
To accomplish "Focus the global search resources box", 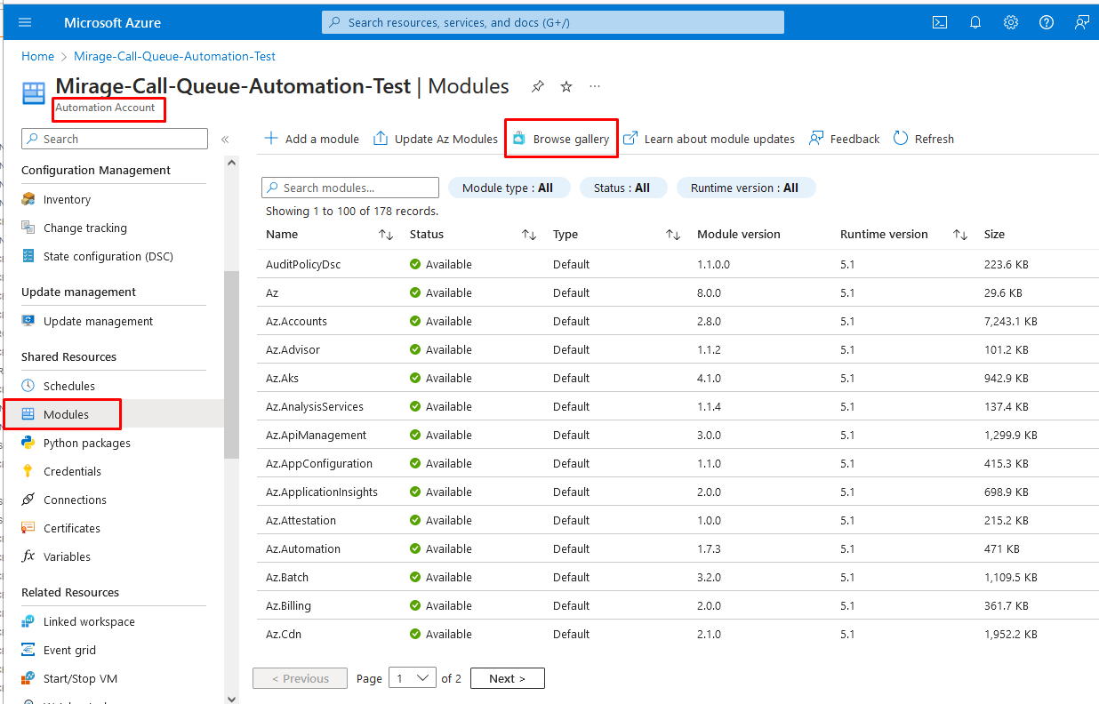I will pyautogui.click(x=553, y=22).
